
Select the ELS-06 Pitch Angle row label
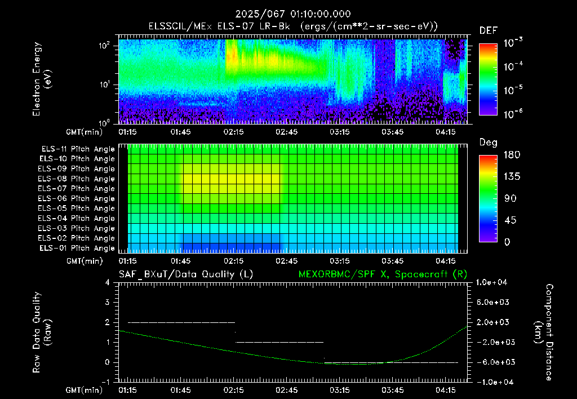77,199
